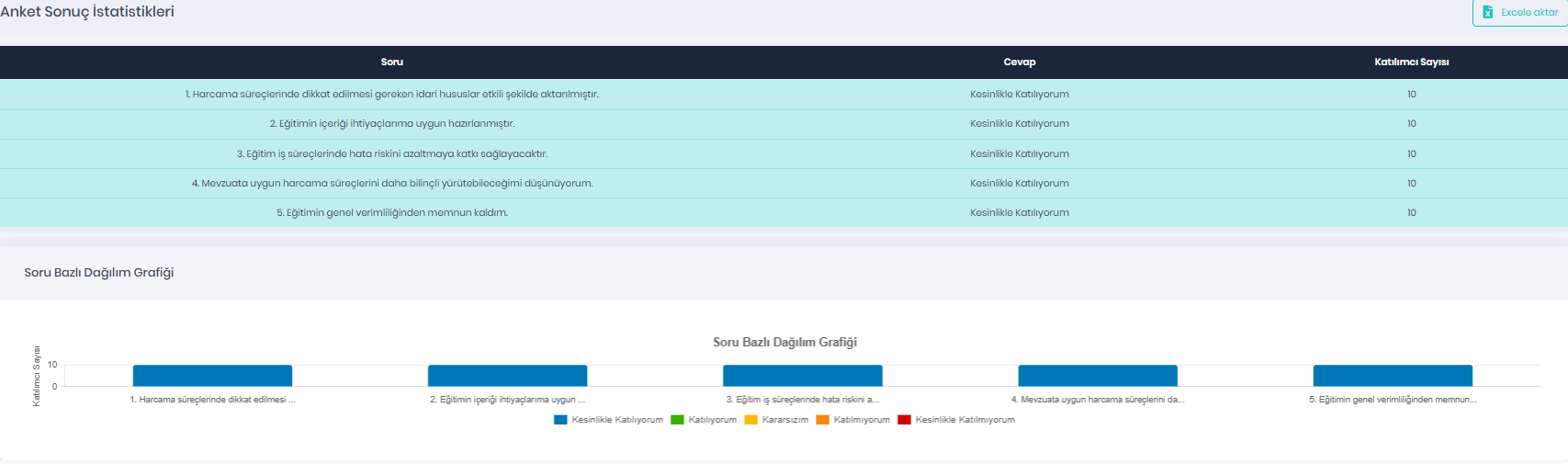Select row 5 about genel verimliliğinden
1568x464 pixels.
(x=784, y=212)
